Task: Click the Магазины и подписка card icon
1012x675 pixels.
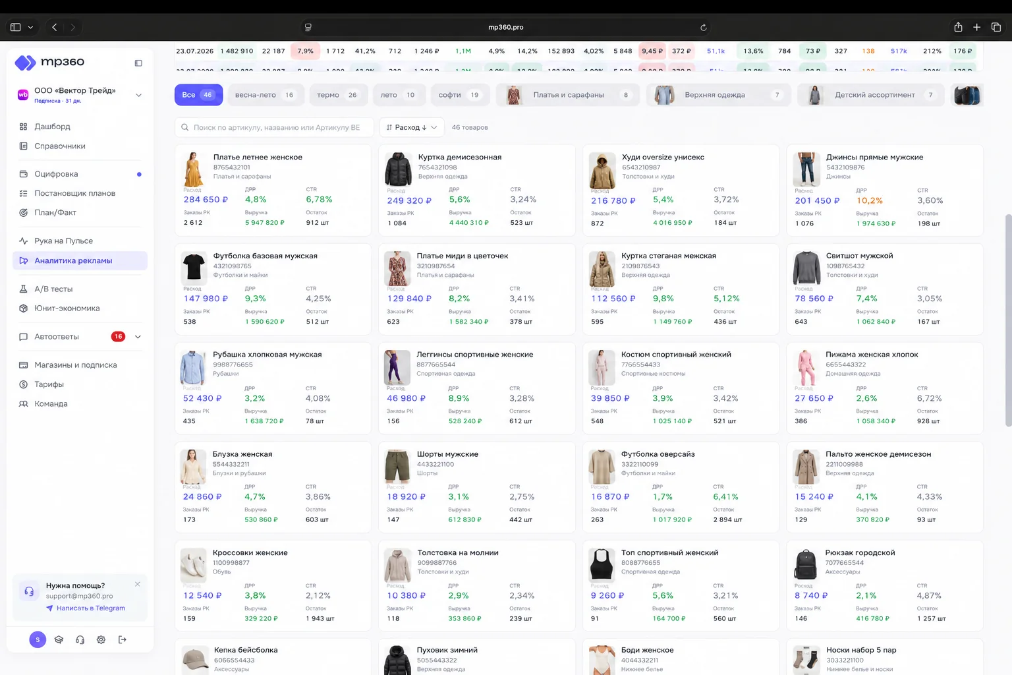Action: (24, 365)
